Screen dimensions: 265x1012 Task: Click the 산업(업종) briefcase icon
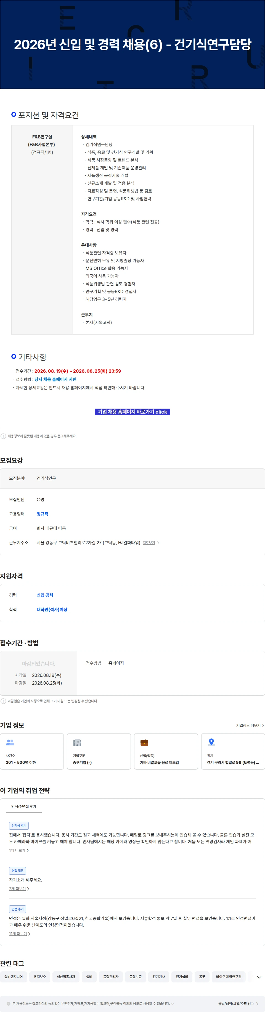[144, 742]
